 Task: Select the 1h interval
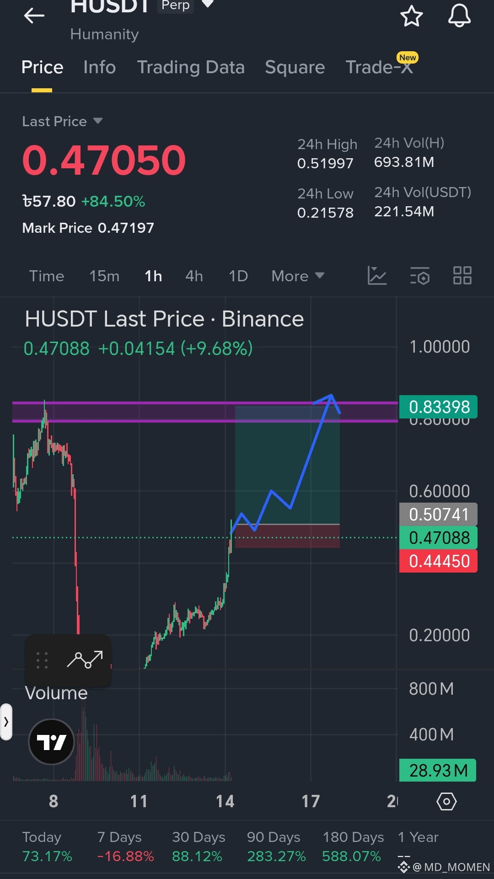[x=153, y=276]
